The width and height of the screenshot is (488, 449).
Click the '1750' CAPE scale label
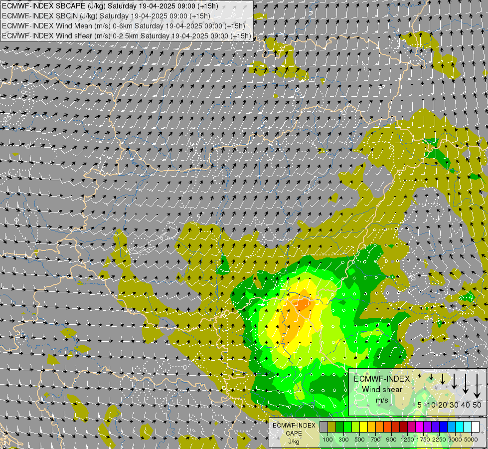tap(423, 440)
